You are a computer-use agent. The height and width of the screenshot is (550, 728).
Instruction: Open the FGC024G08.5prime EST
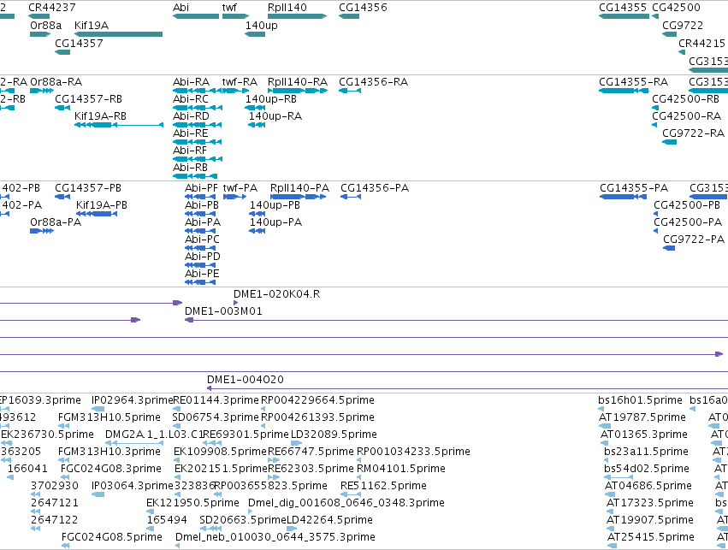pyautogui.click(x=66, y=546)
